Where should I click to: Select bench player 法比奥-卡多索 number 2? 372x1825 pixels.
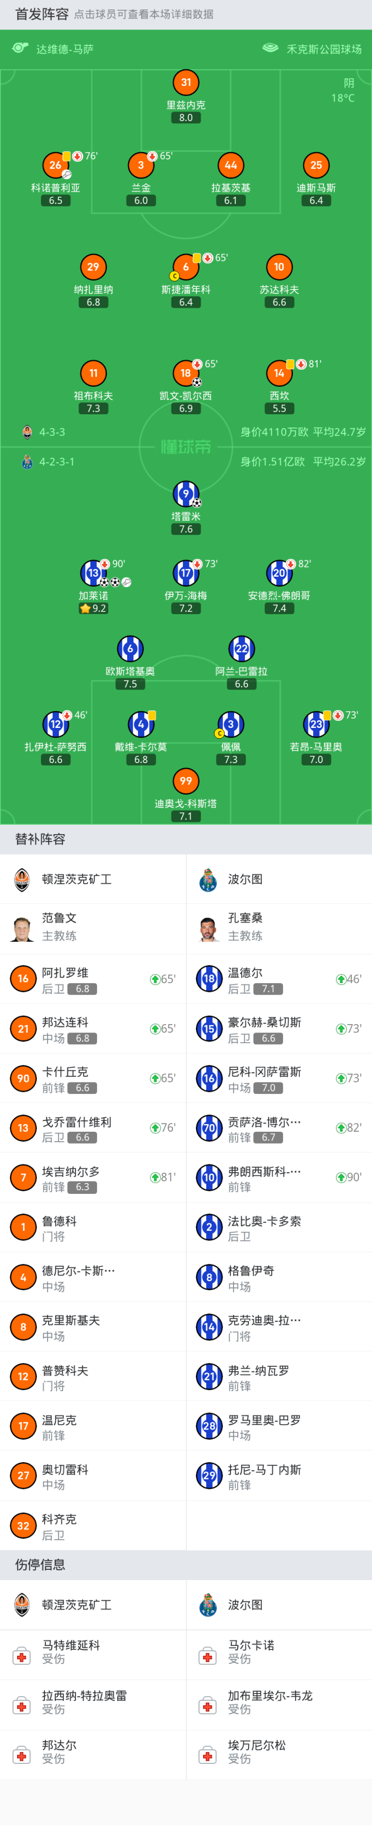[278, 1228]
